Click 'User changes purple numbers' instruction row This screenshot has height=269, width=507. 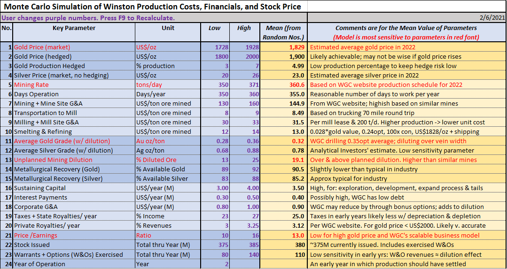click(154, 18)
